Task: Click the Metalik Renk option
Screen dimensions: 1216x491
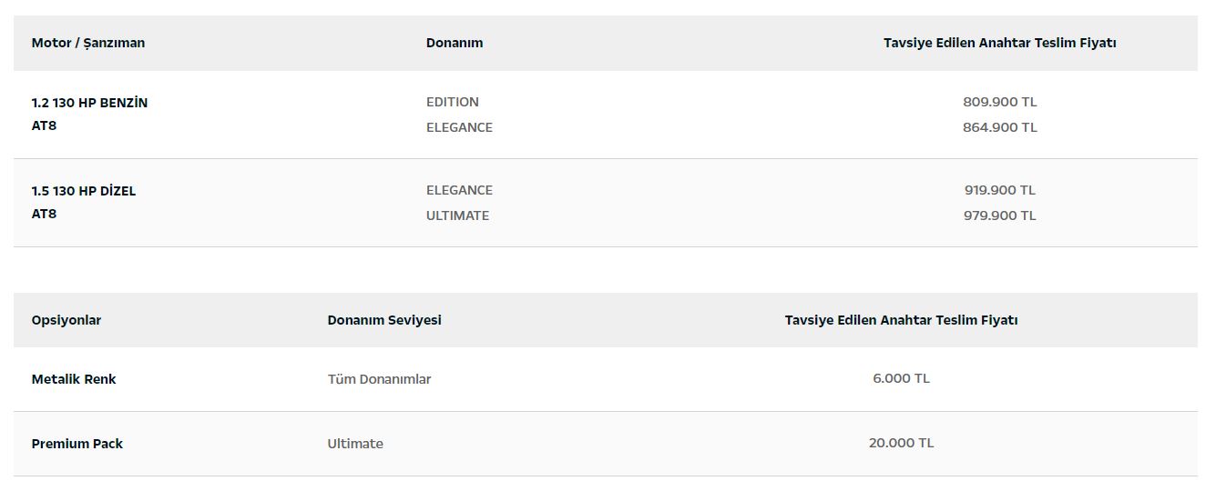Action: point(74,379)
